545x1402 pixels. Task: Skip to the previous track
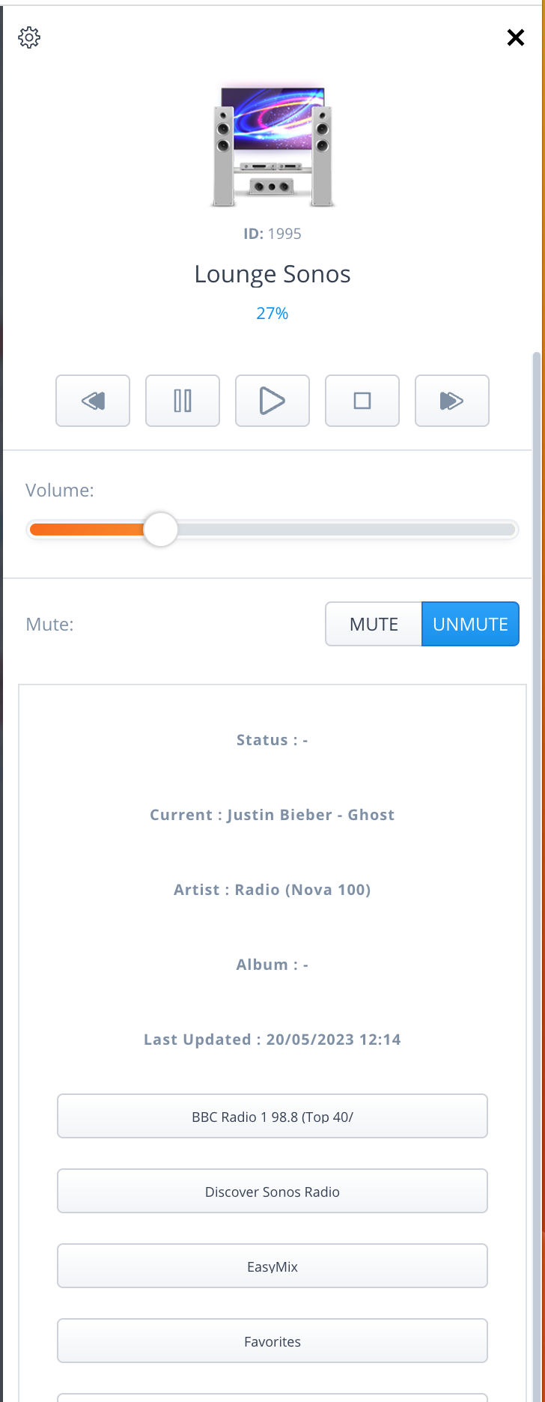tap(93, 401)
